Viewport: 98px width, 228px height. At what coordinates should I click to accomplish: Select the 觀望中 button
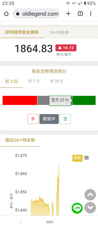point(49,119)
